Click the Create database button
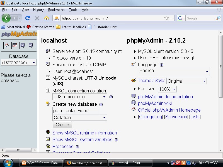Image resolution: width=223 pixels, height=167 pixels. point(62,125)
